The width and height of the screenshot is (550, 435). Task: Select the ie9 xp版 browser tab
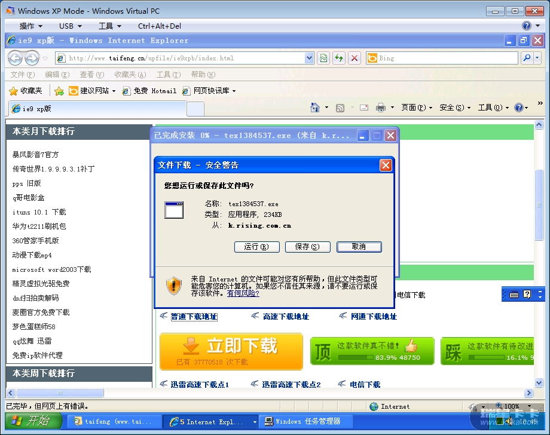click(x=97, y=109)
